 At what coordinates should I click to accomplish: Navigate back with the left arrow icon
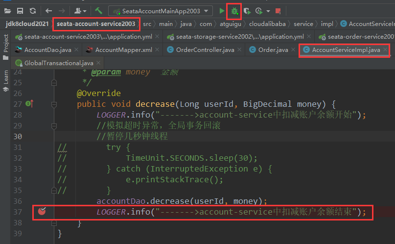(48, 11)
